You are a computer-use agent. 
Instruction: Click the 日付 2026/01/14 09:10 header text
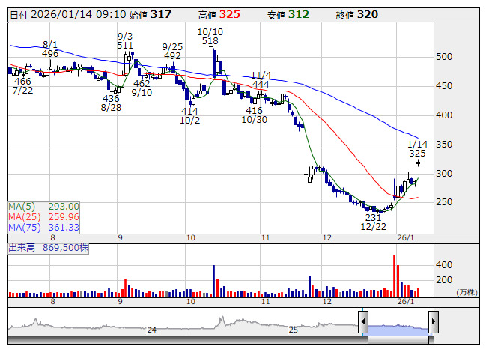68,15
